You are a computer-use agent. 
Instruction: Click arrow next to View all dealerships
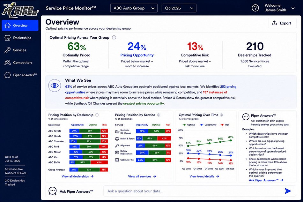(92, 176)
